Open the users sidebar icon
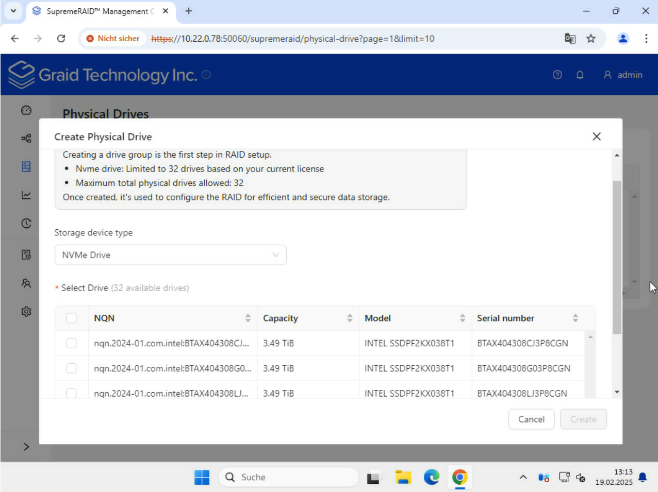 [x=26, y=283]
